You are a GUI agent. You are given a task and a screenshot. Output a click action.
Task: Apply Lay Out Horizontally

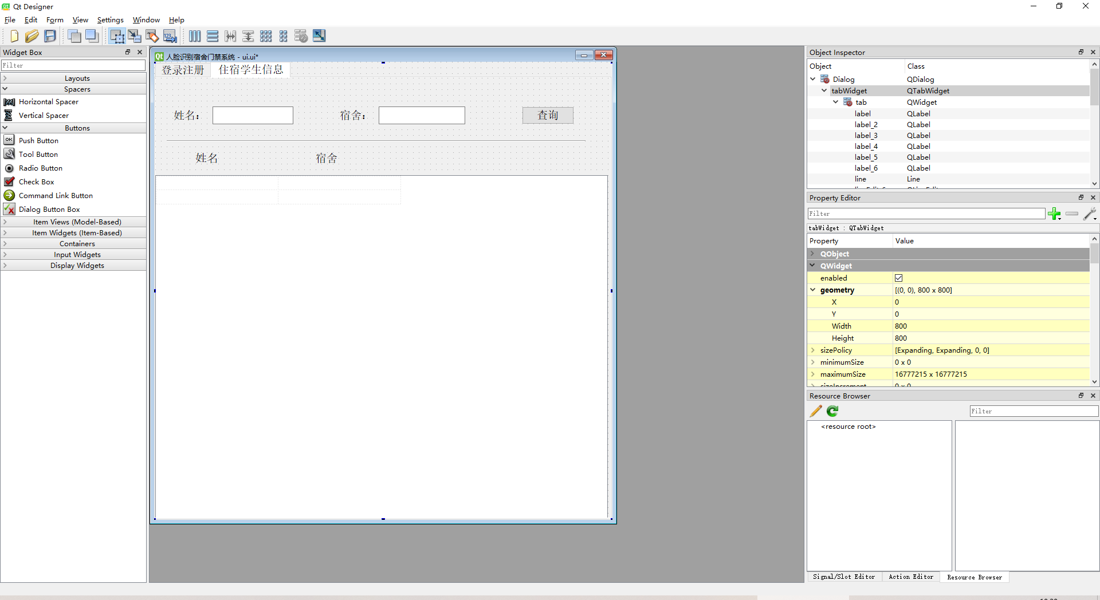195,36
